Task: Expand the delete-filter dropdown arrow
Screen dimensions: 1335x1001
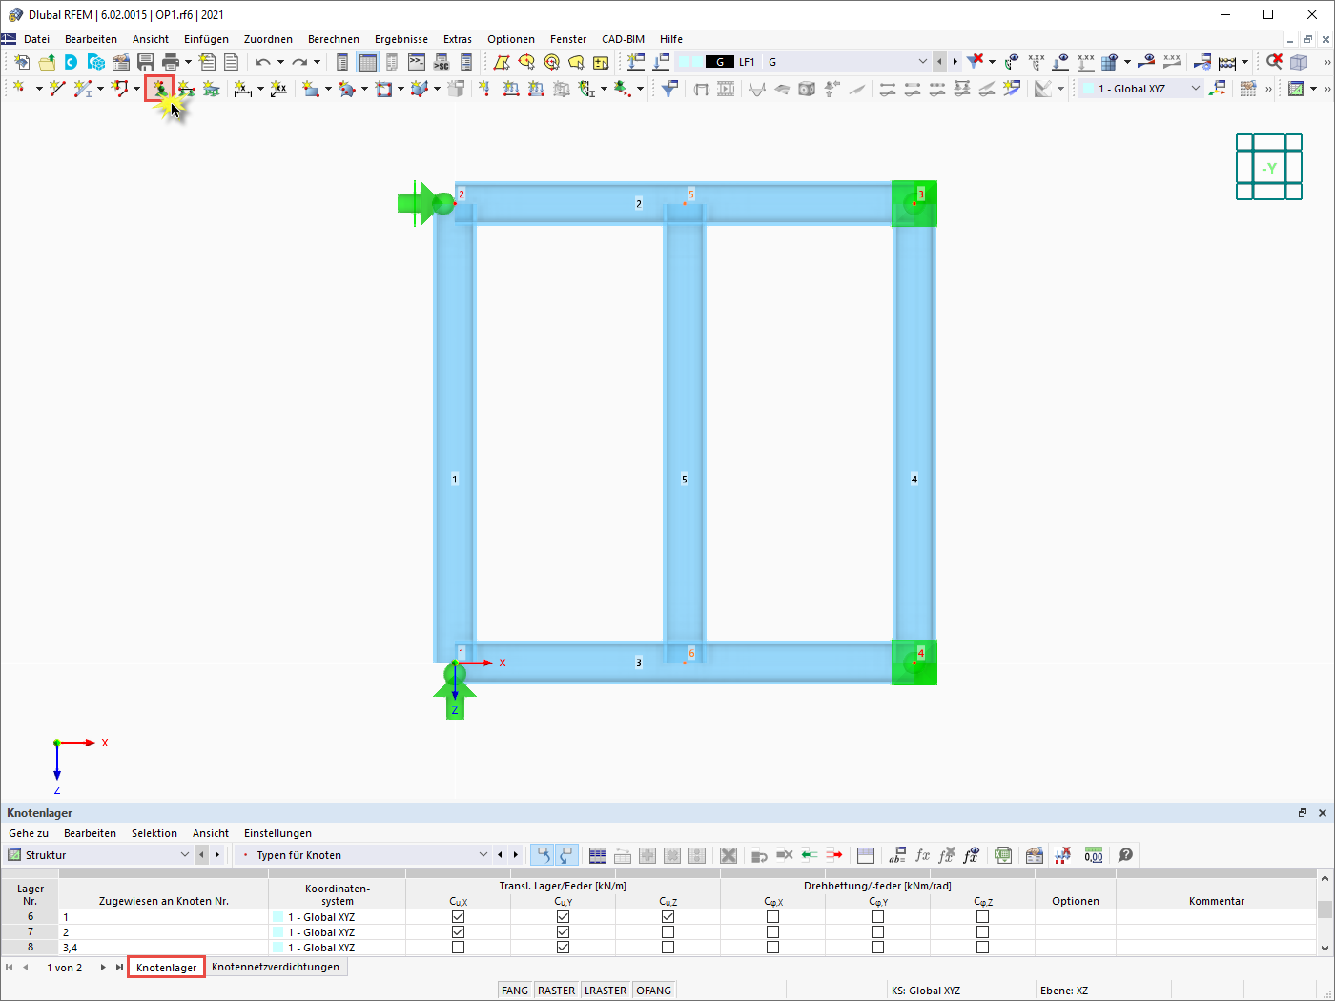Action: coord(992,62)
